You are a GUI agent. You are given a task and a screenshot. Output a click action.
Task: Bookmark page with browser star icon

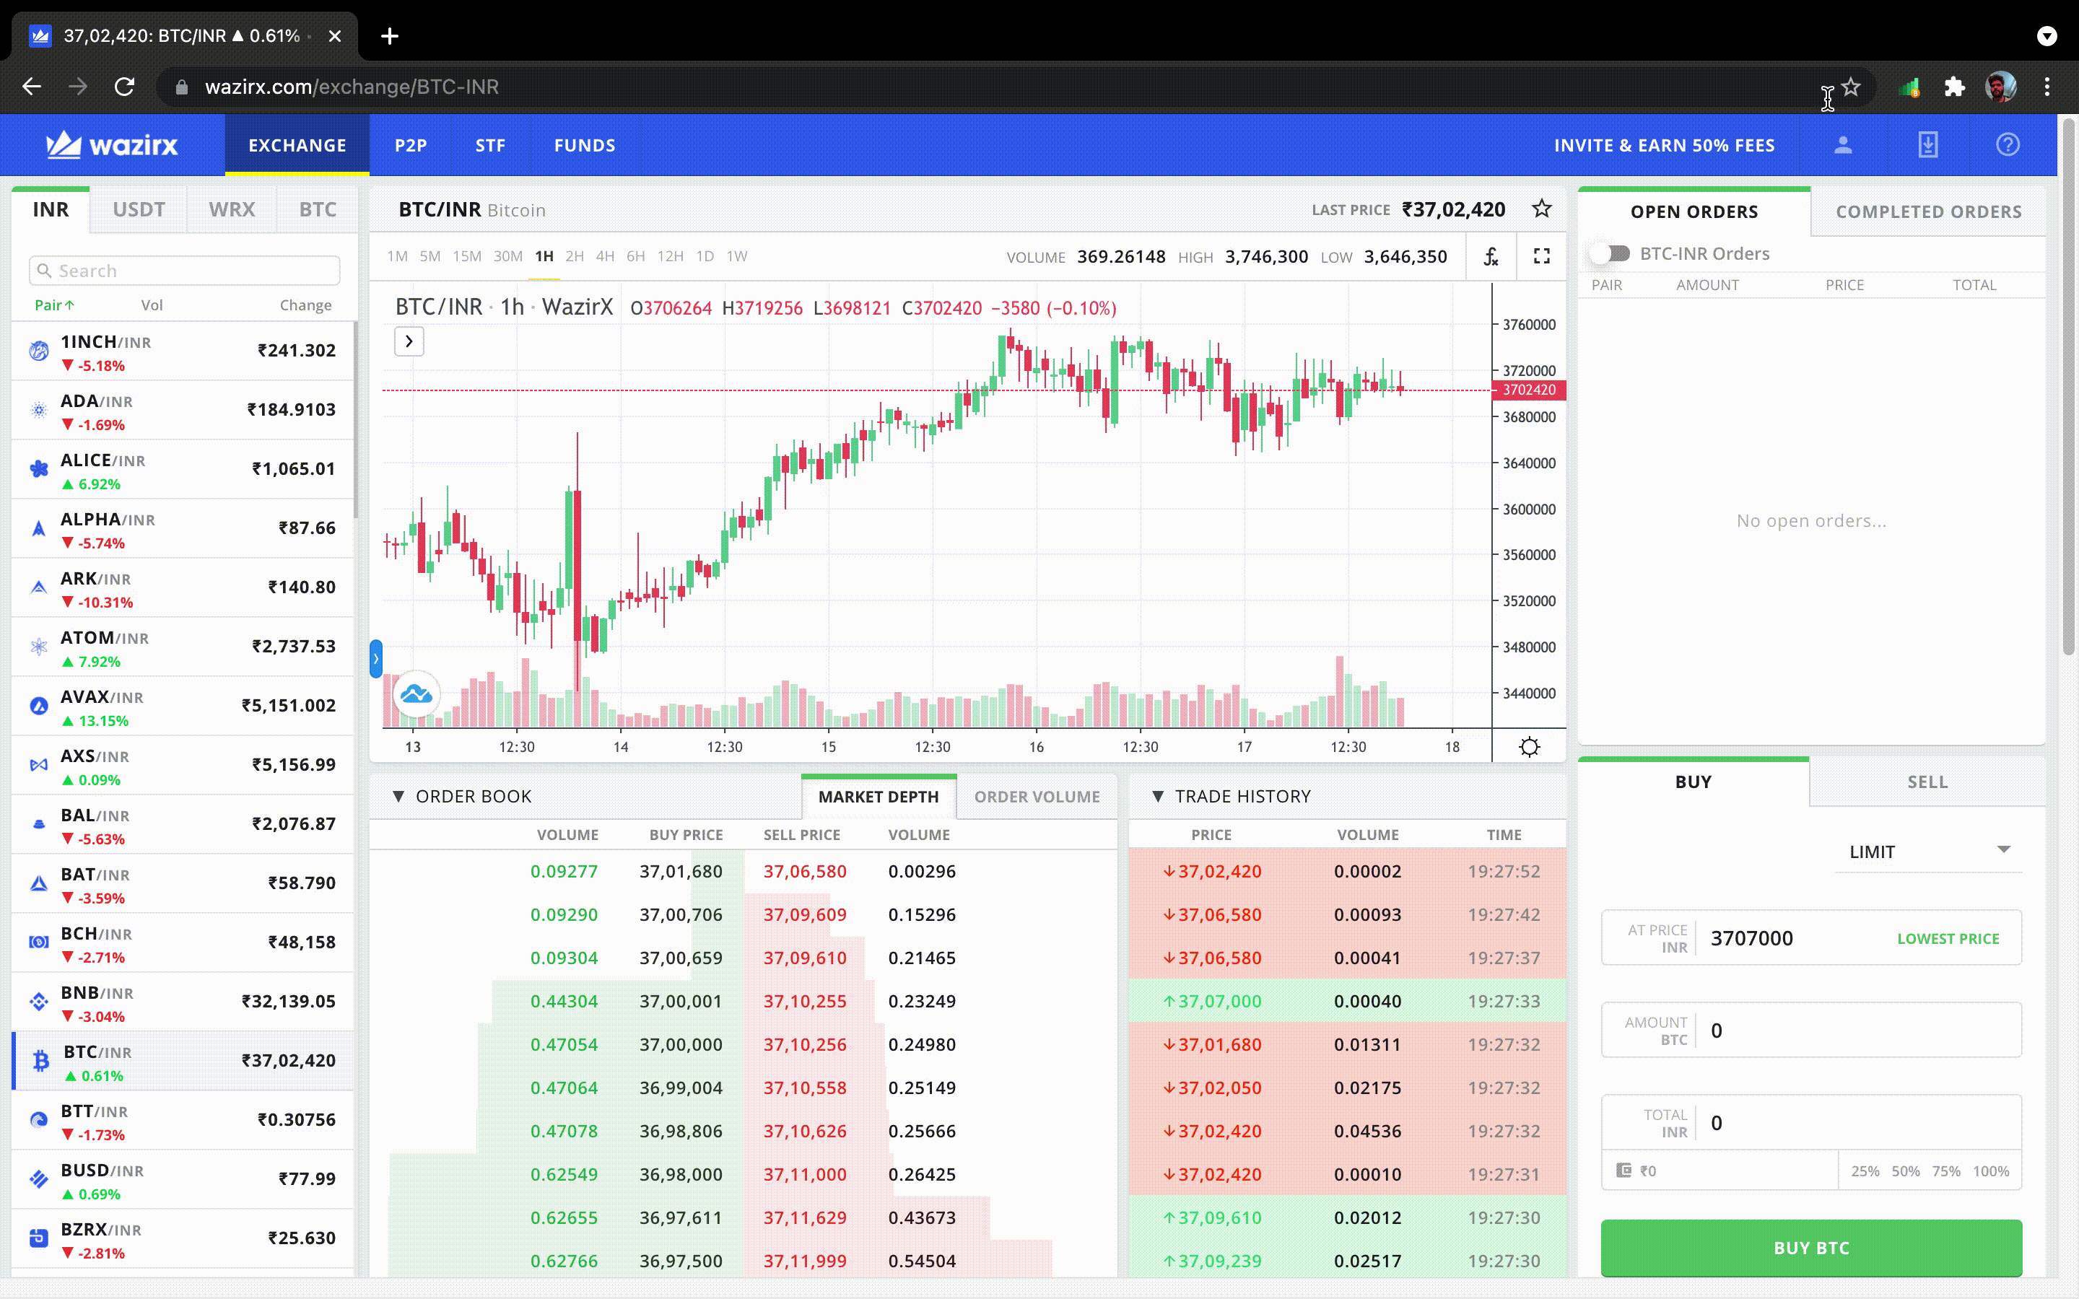1852,87
